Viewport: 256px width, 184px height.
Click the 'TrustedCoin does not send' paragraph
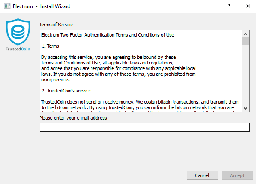click(x=140, y=104)
